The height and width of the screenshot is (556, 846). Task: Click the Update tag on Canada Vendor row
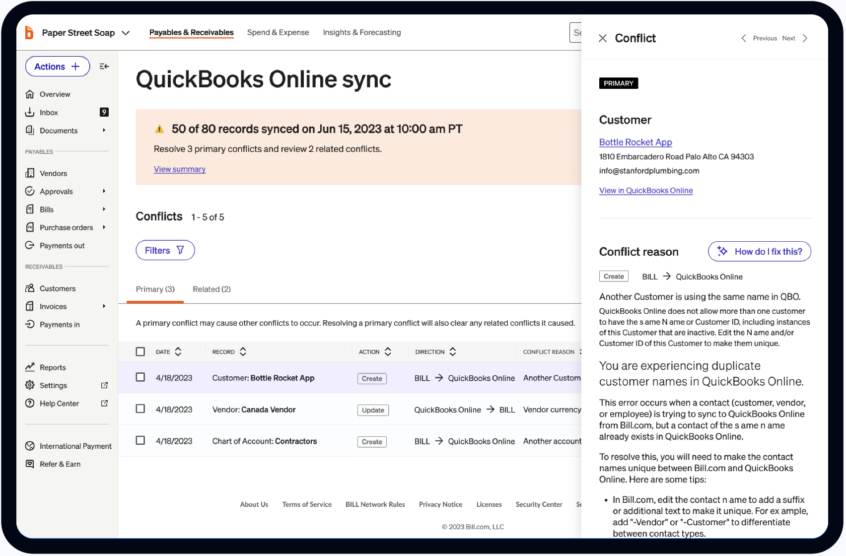point(373,410)
